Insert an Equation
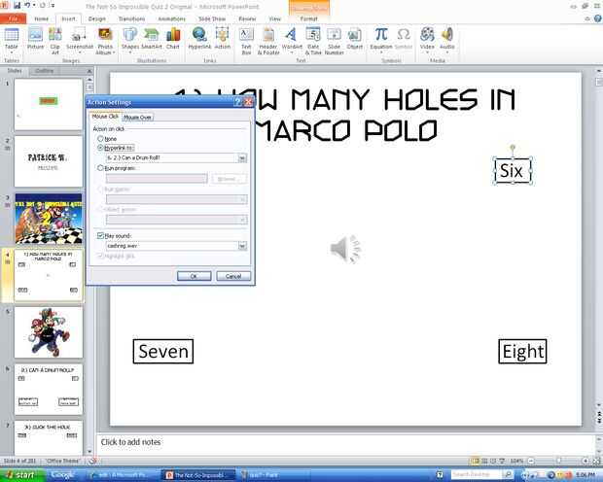 point(381,41)
